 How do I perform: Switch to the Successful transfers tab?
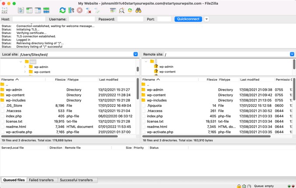pyautogui.click(x=76, y=180)
